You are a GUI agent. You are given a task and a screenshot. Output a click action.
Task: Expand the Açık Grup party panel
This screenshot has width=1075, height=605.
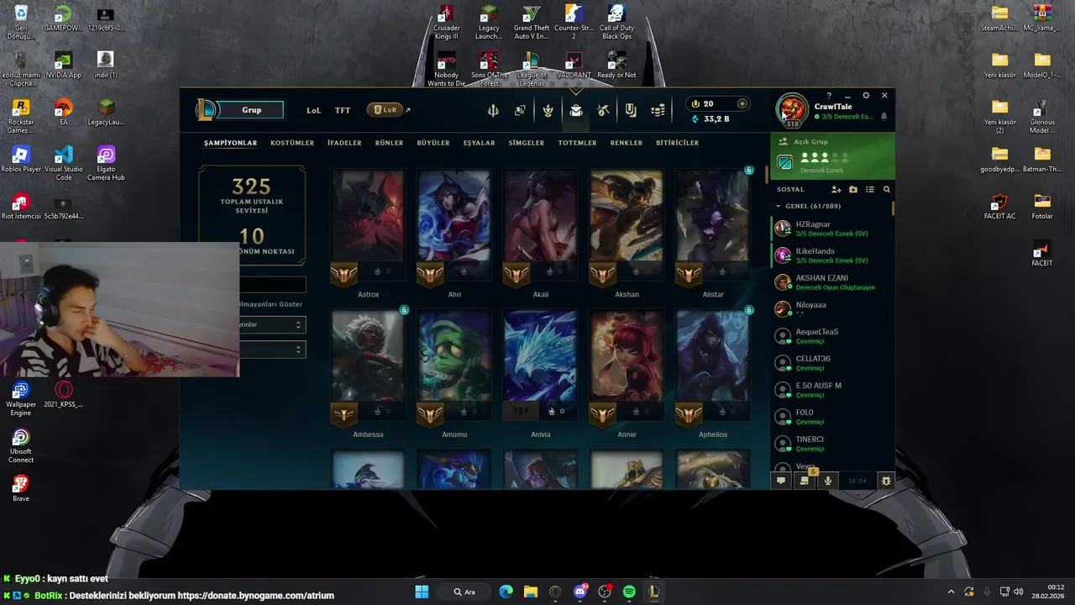click(x=832, y=156)
